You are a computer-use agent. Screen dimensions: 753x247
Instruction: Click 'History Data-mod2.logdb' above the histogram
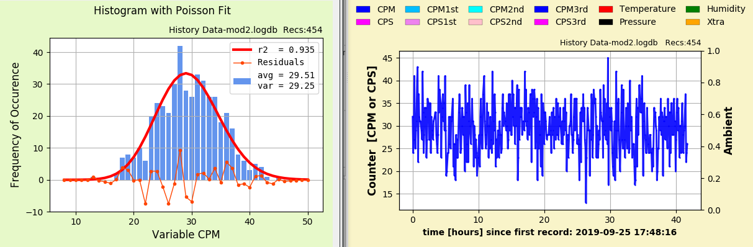[x=223, y=30]
